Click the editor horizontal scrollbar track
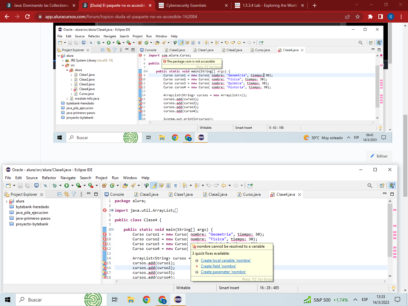 tap(250, 281)
